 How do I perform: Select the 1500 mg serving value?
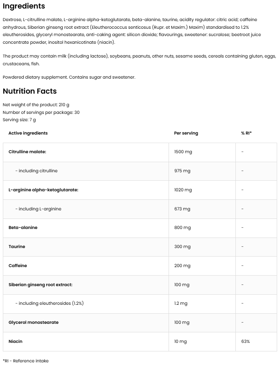pyautogui.click(x=183, y=152)
